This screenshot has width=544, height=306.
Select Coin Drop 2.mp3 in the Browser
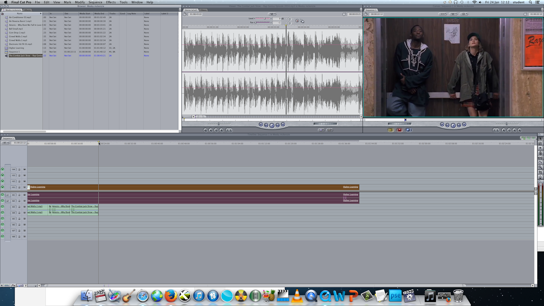tap(17, 33)
